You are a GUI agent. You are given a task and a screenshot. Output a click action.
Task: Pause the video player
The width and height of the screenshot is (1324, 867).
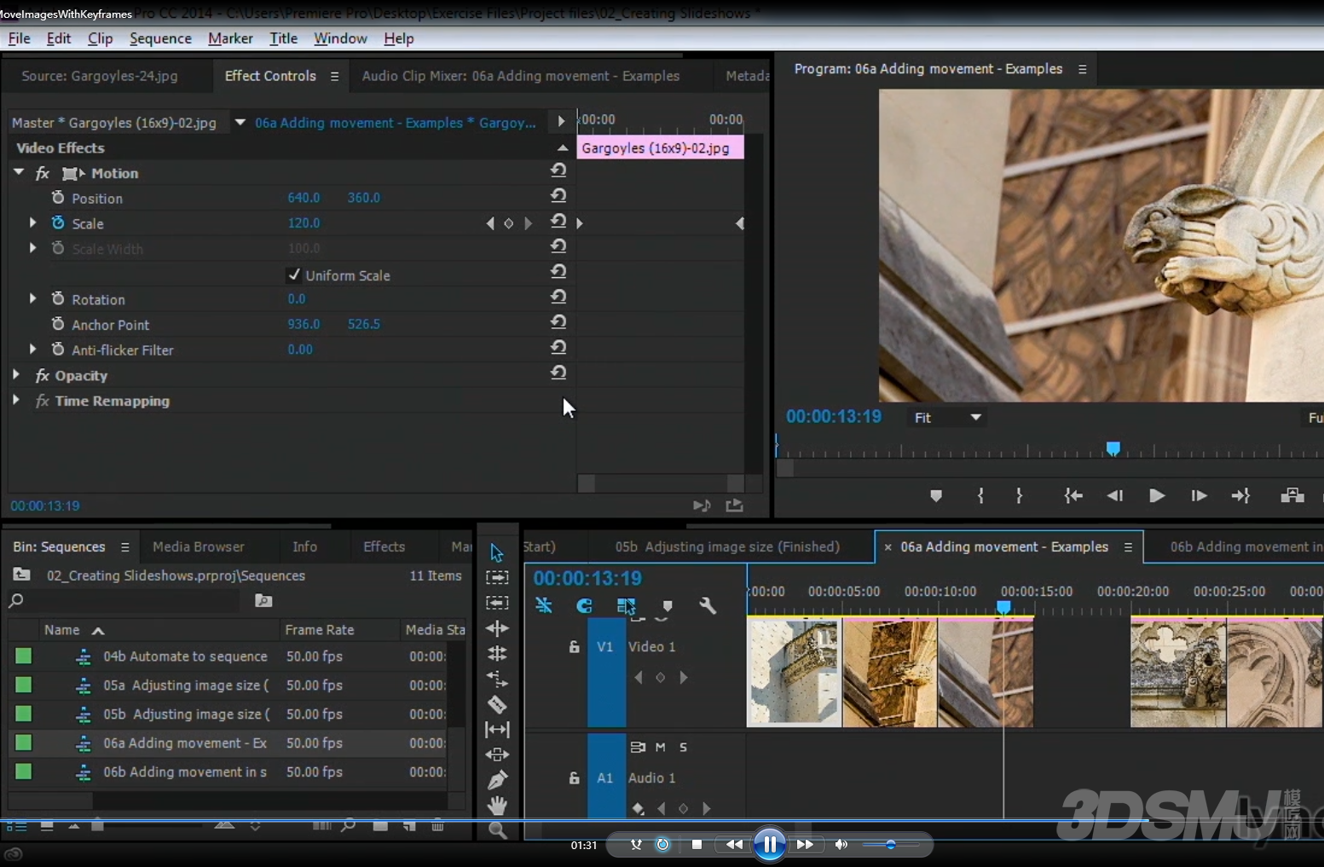pos(770,844)
